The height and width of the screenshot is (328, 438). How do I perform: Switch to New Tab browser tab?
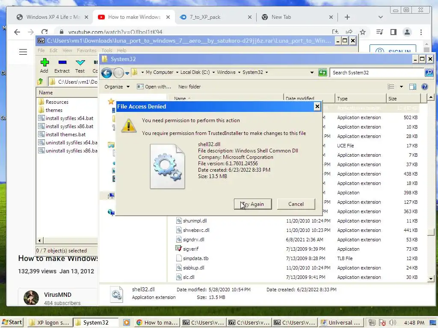[x=298, y=17]
